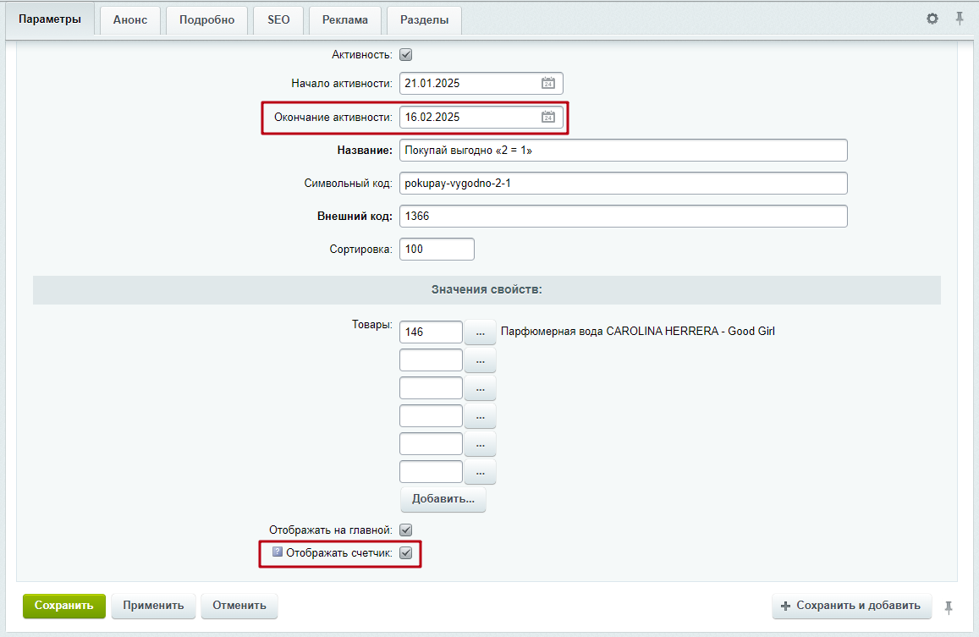979x637 pixels.
Task: Click the pin icon next to Сохранить и добавить
Action: 949,607
